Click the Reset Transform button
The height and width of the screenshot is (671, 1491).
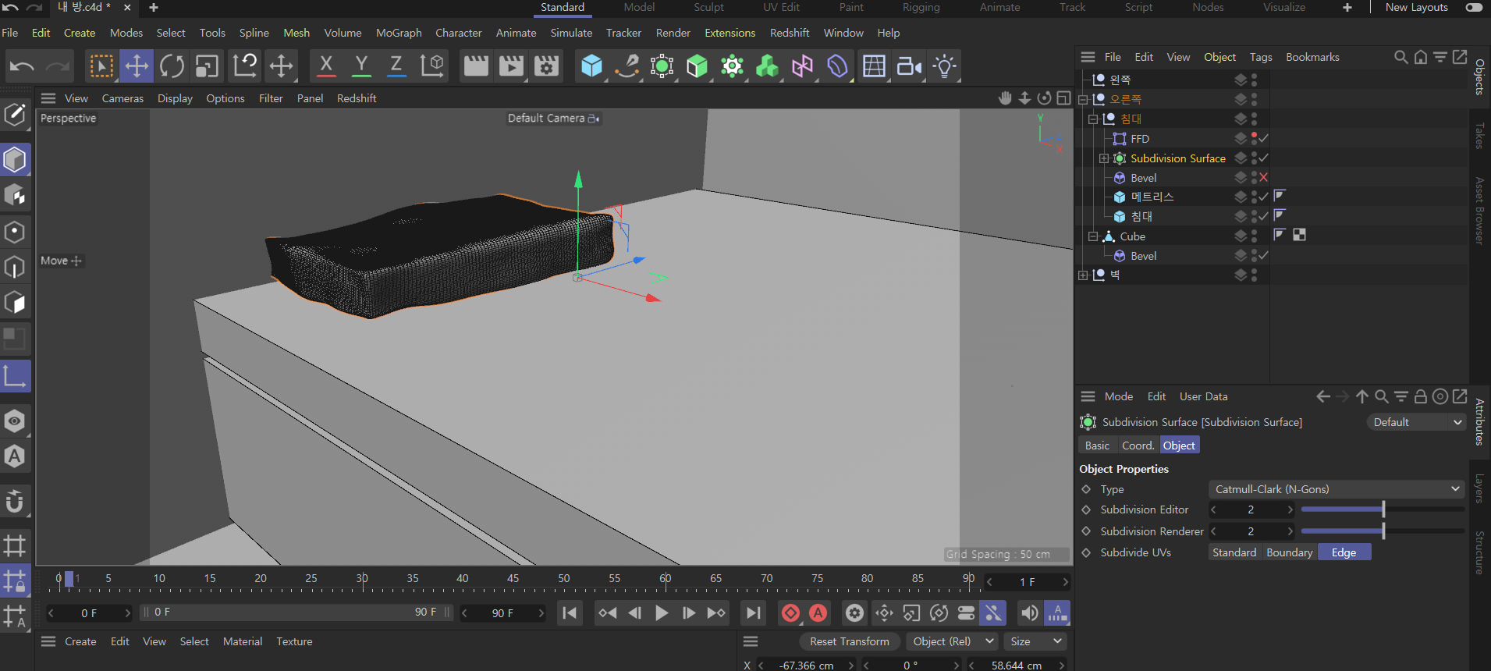point(849,641)
